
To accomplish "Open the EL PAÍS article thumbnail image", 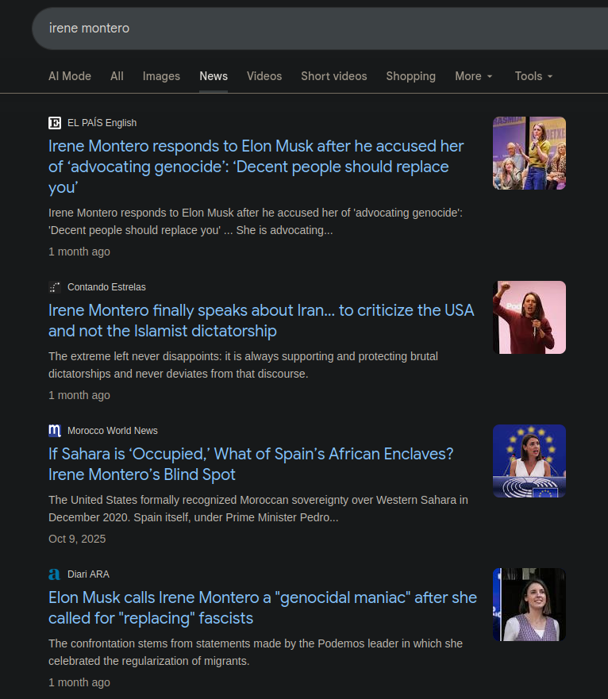I will pyautogui.click(x=529, y=153).
